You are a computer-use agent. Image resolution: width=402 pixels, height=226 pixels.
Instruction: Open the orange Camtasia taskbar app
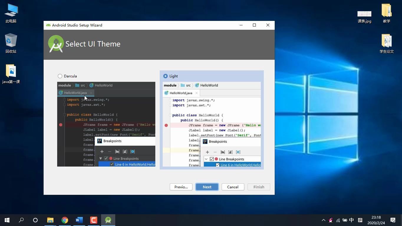point(94,220)
